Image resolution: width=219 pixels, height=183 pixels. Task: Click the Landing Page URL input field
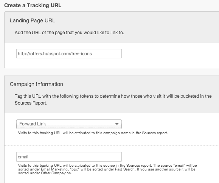[x=69, y=53]
